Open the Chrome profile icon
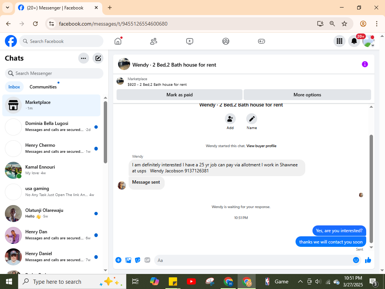This screenshot has height=289, width=385. [363, 24]
